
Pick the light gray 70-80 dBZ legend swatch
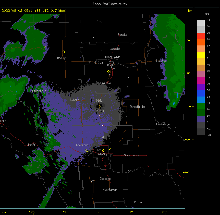[201, 23]
